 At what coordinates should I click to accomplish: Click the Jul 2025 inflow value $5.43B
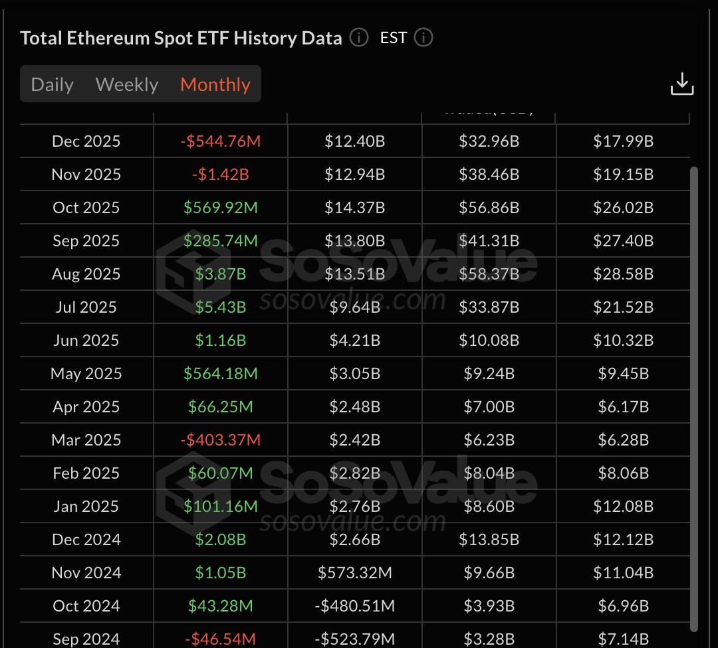tap(220, 307)
